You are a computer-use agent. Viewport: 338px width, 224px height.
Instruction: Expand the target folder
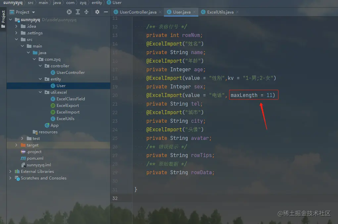pyautogui.click(x=16, y=145)
